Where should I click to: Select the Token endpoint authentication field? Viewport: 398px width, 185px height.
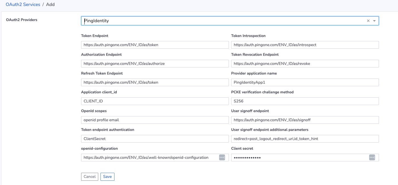click(x=155, y=139)
